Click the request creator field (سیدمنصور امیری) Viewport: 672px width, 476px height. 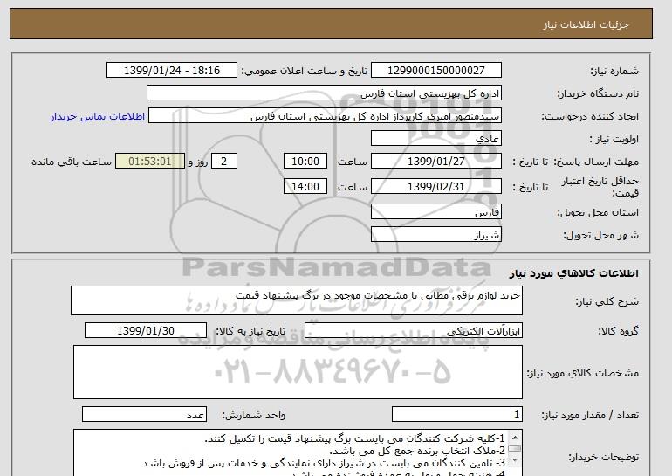pyautogui.click(x=325, y=116)
